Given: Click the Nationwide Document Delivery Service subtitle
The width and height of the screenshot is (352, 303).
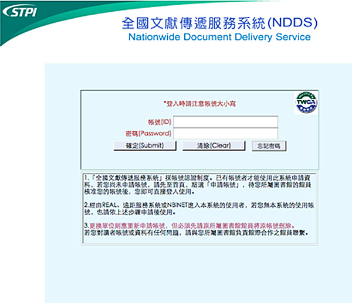Looking at the screenshot, I should 219,37.
